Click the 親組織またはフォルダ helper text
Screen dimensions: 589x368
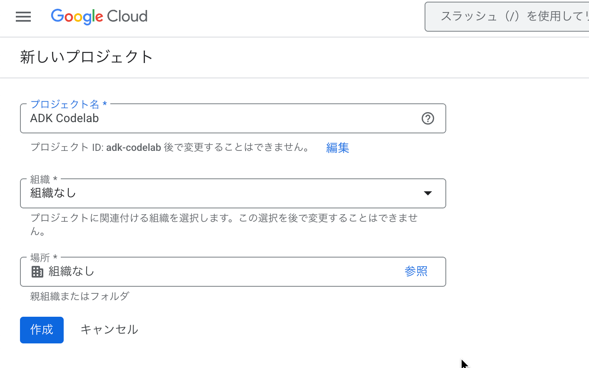click(80, 296)
